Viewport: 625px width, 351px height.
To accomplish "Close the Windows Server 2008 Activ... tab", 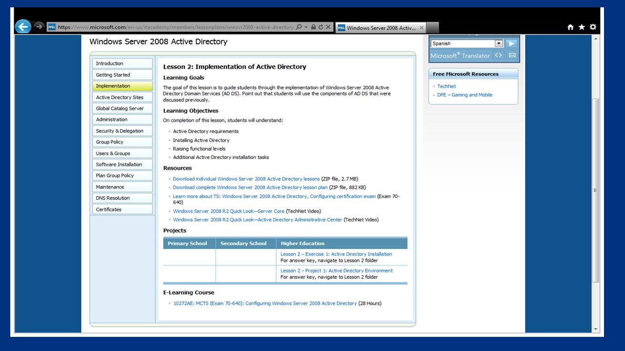I will point(422,28).
